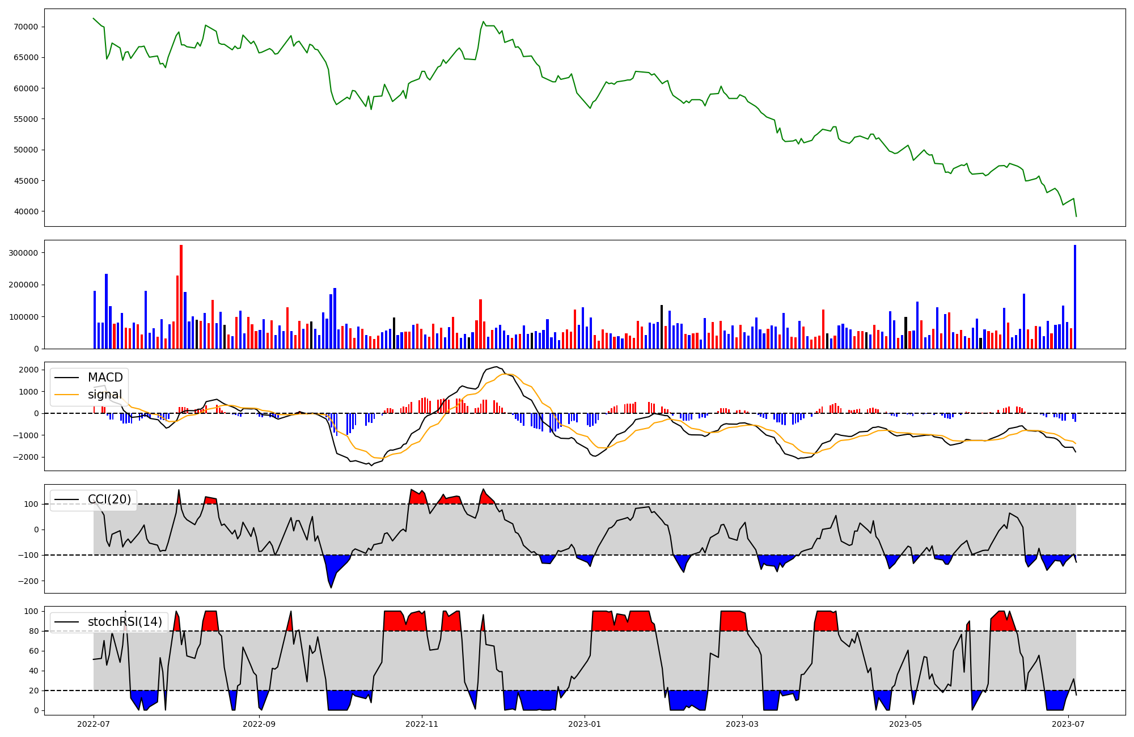Click the 70000 price axis label
This screenshot has width=1134, height=737.
click(x=25, y=27)
